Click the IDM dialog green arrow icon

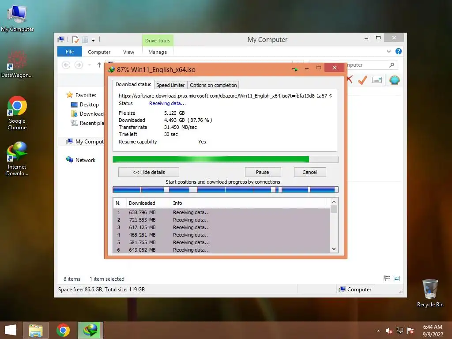295,69
